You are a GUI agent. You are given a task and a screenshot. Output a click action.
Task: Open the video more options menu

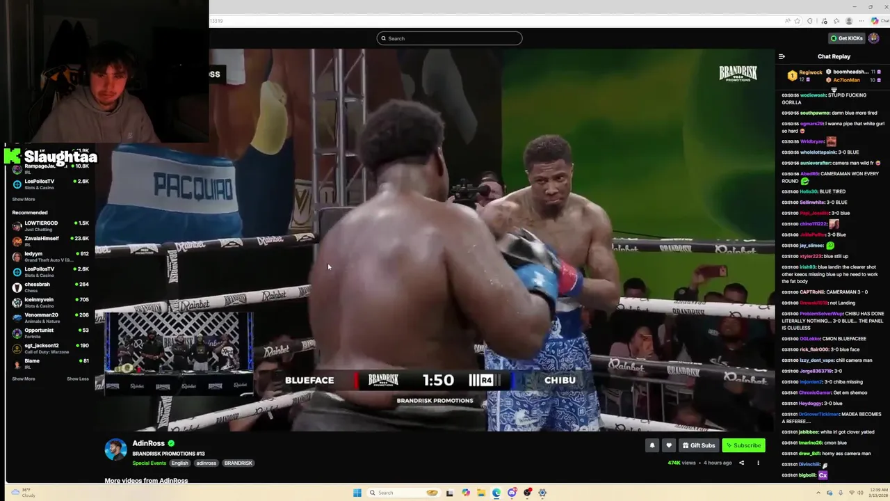758,463
